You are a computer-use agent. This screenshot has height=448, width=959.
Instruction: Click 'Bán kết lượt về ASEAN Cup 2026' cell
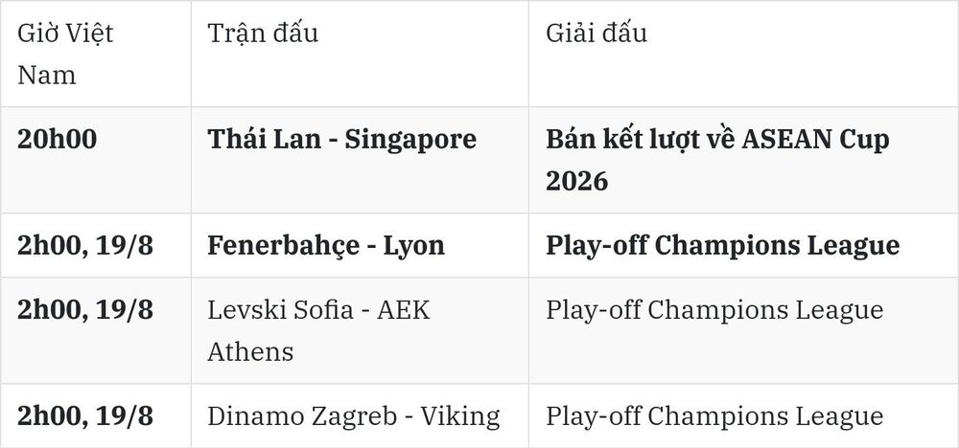[744, 160]
